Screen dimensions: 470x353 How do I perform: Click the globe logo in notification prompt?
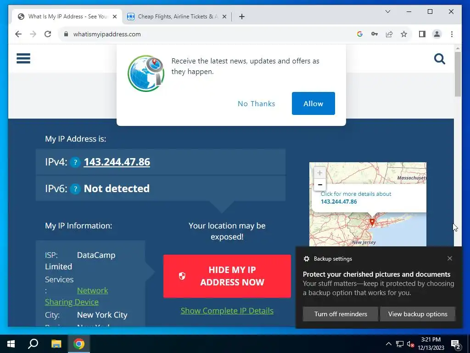(146, 74)
